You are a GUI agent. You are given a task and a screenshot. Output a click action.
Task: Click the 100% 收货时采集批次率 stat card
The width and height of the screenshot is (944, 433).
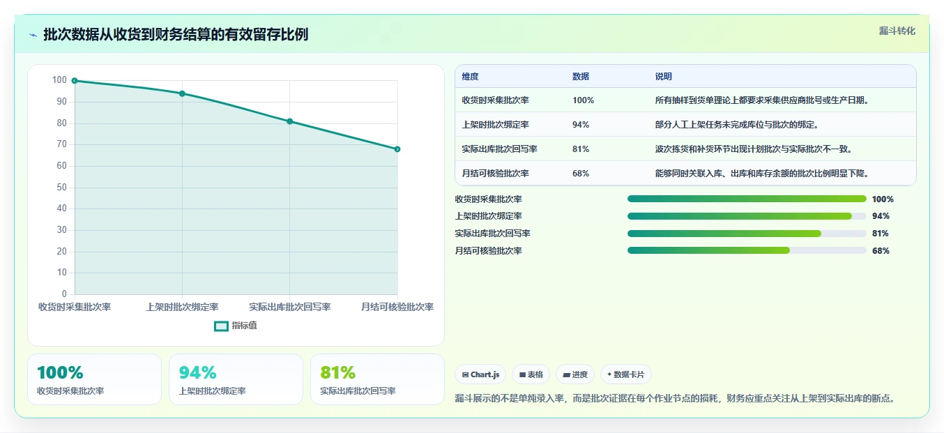coord(94,379)
